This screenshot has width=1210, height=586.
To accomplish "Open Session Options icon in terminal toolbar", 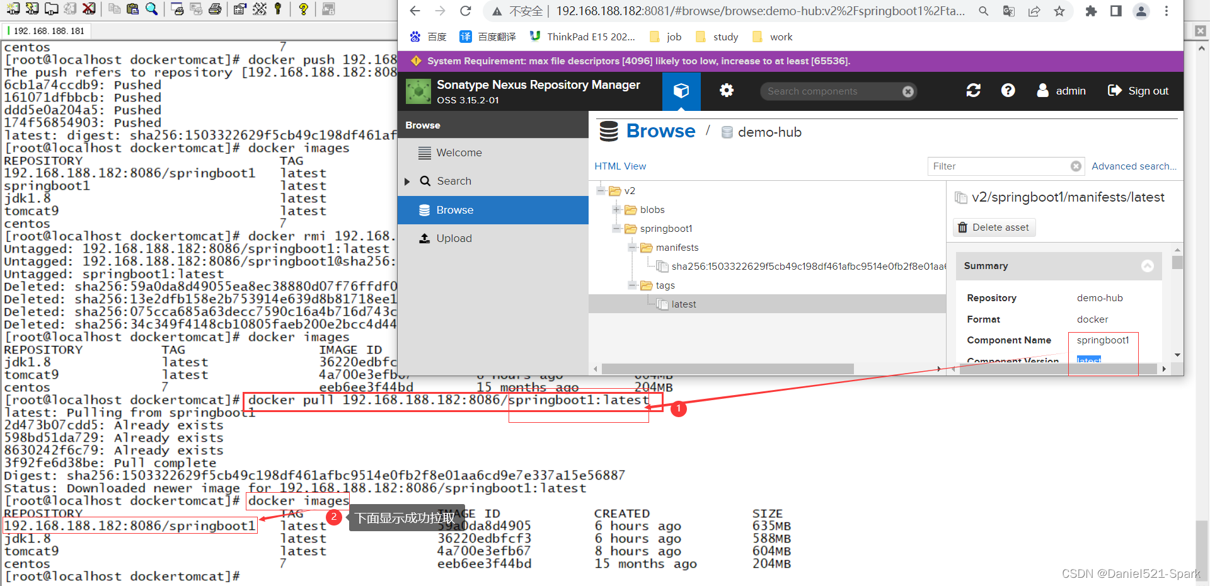I will (x=239, y=9).
